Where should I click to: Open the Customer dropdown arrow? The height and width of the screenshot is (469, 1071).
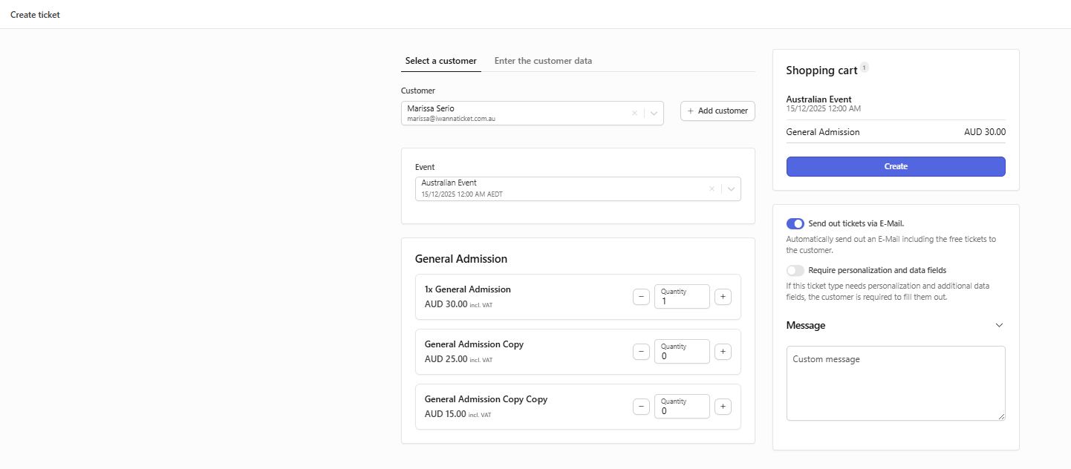(654, 114)
